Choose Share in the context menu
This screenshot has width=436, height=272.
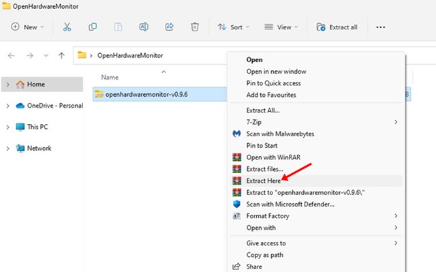pyautogui.click(x=316, y=267)
